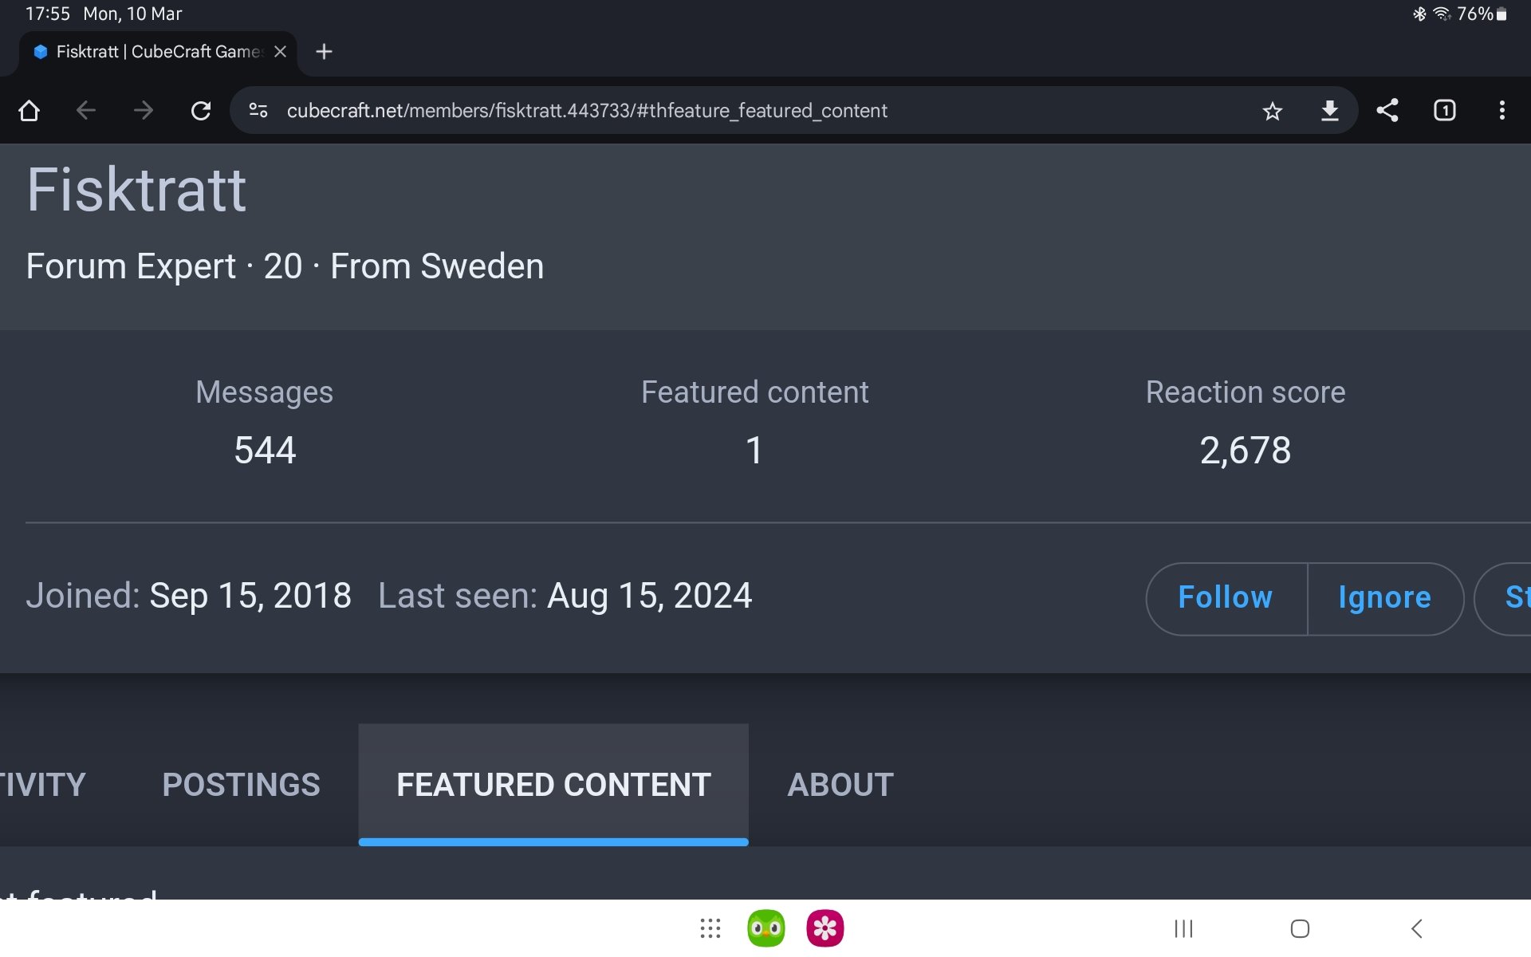Viewport: 1531px width, 957px height.
Task: Open site info icon in address bar
Action: click(258, 110)
